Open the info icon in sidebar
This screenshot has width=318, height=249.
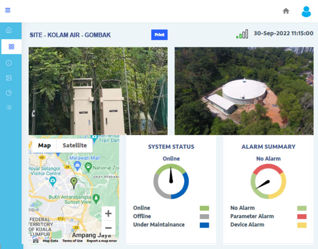click(9, 63)
